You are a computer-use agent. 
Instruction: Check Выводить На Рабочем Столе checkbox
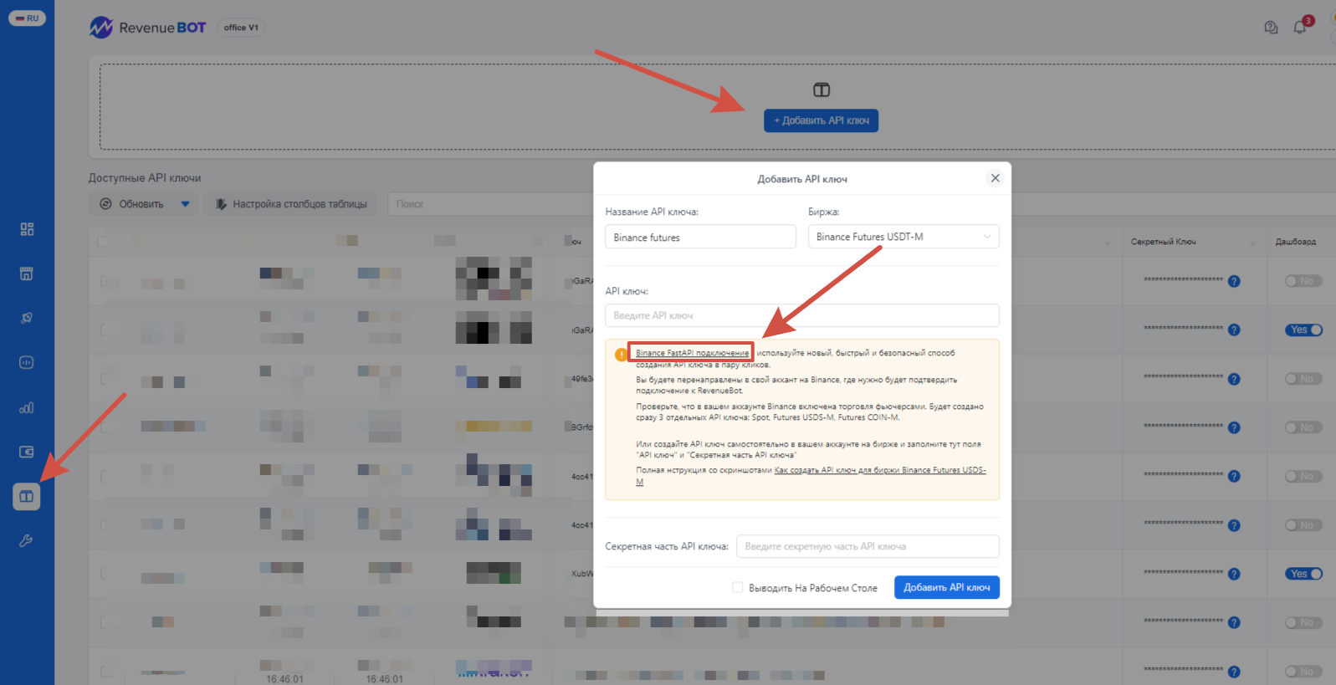[x=737, y=588]
